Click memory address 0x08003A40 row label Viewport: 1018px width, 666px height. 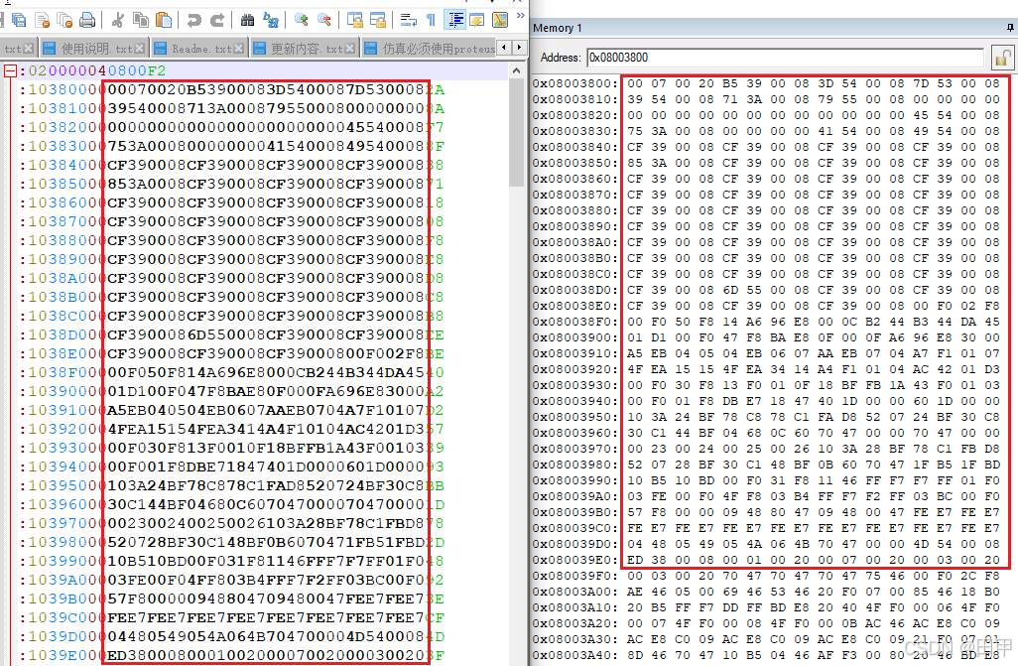click(575, 655)
